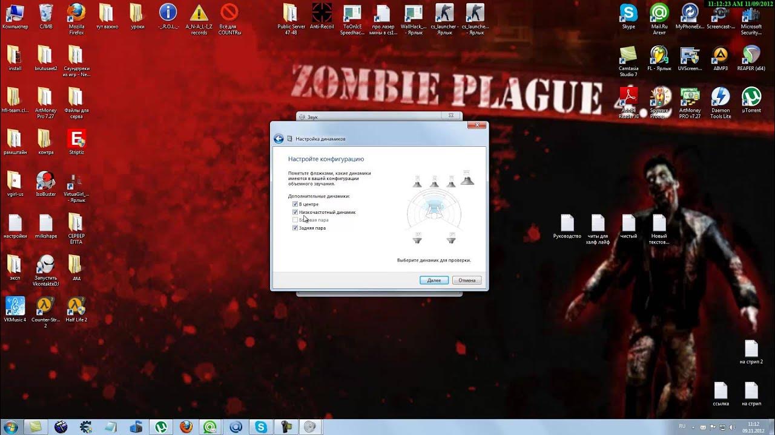Viewport: 775px width, 435px height.
Task: Switch to µTorrent in the taskbar
Action: (x=161, y=427)
